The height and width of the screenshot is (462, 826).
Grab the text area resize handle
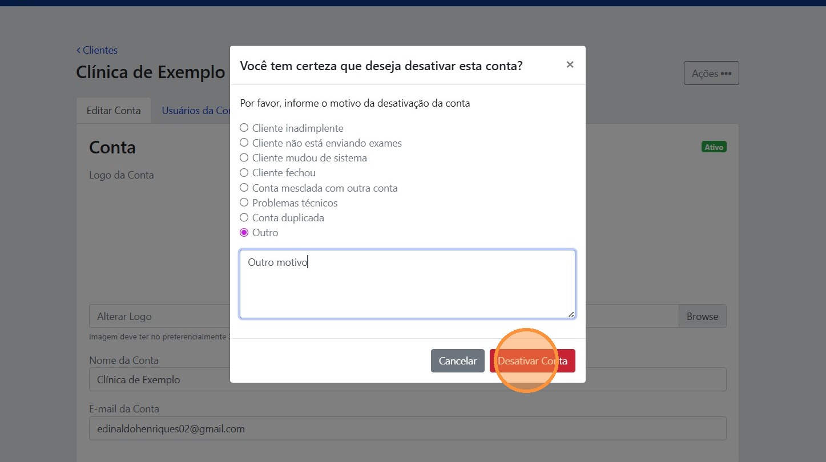tap(571, 314)
